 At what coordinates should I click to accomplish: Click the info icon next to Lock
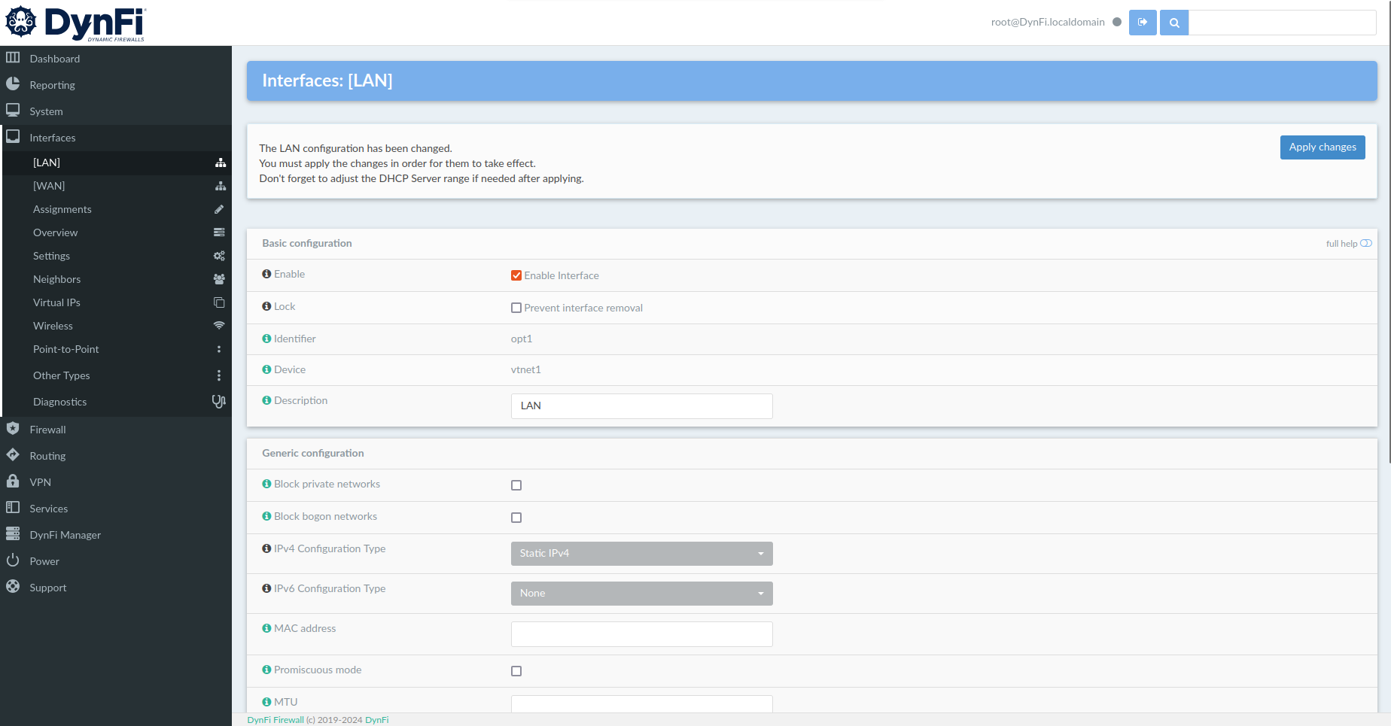[266, 307]
